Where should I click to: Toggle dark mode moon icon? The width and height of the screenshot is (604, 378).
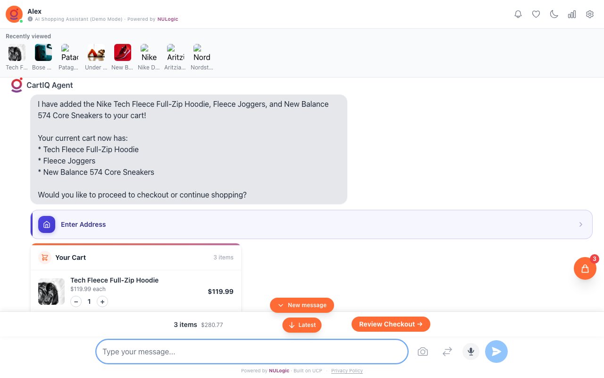554,14
